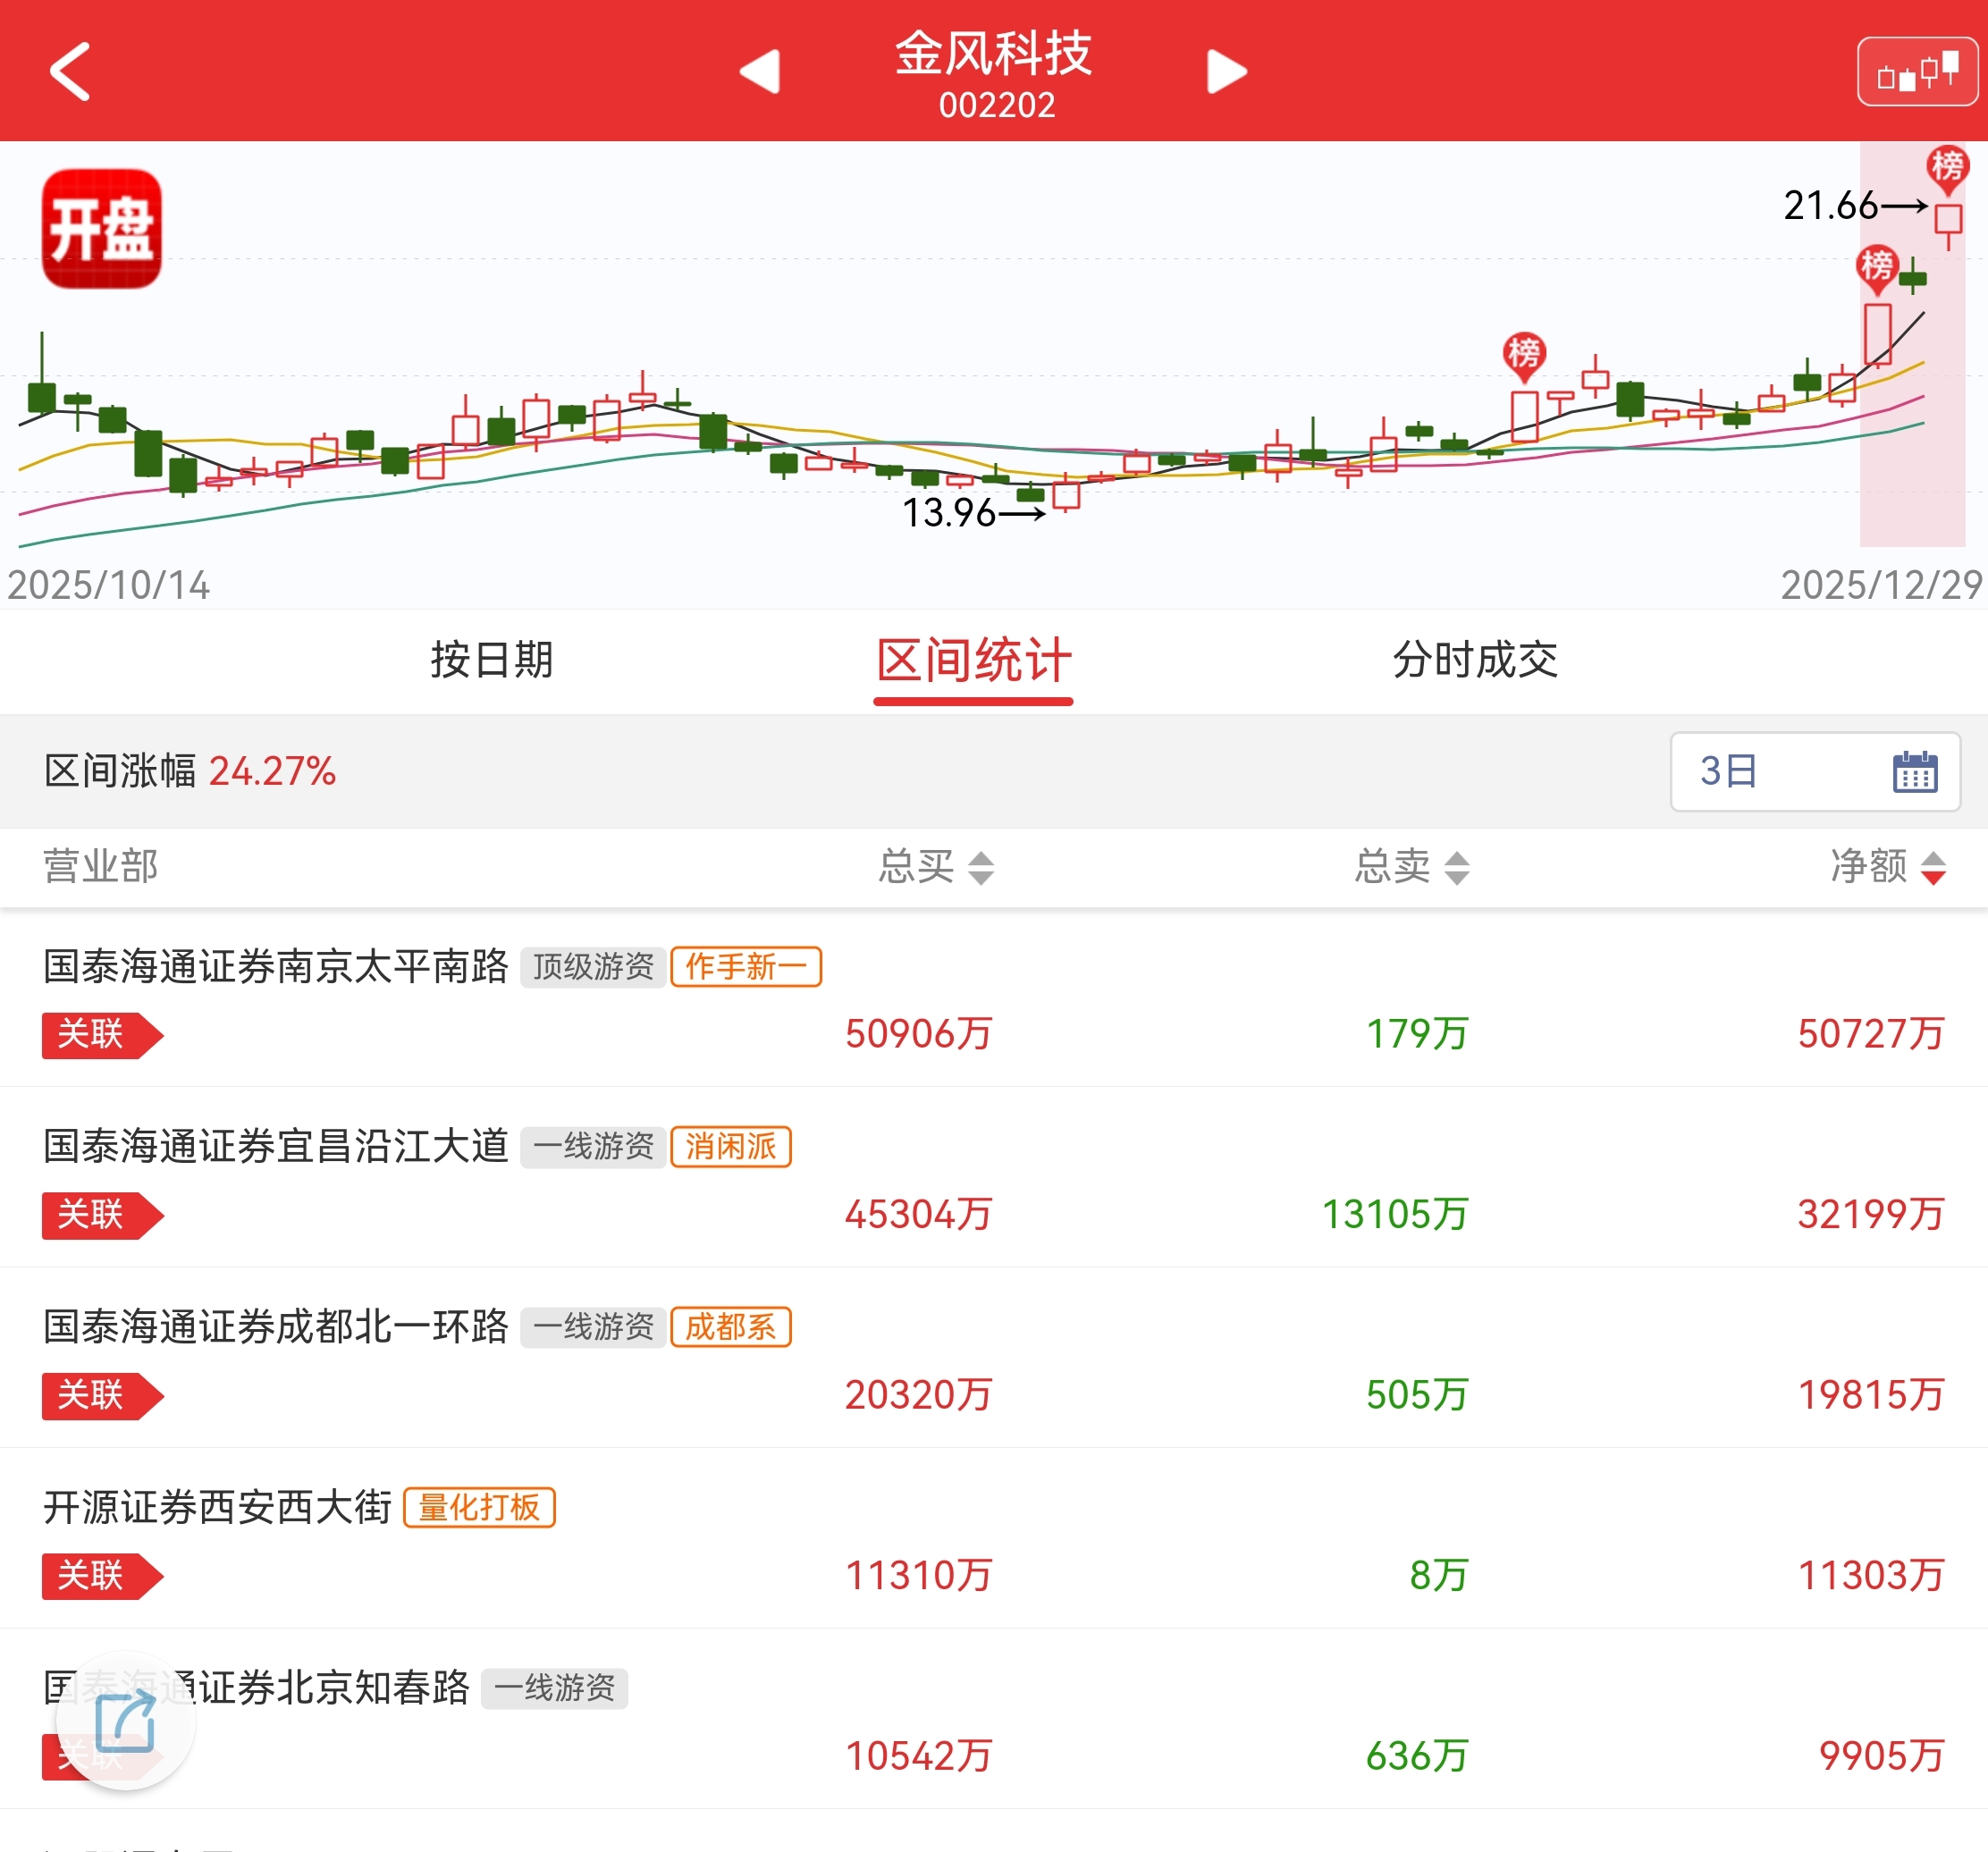The width and height of the screenshot is (1988, 1852).
Task: Tap the floating share icon
Action: (125, 1722)
